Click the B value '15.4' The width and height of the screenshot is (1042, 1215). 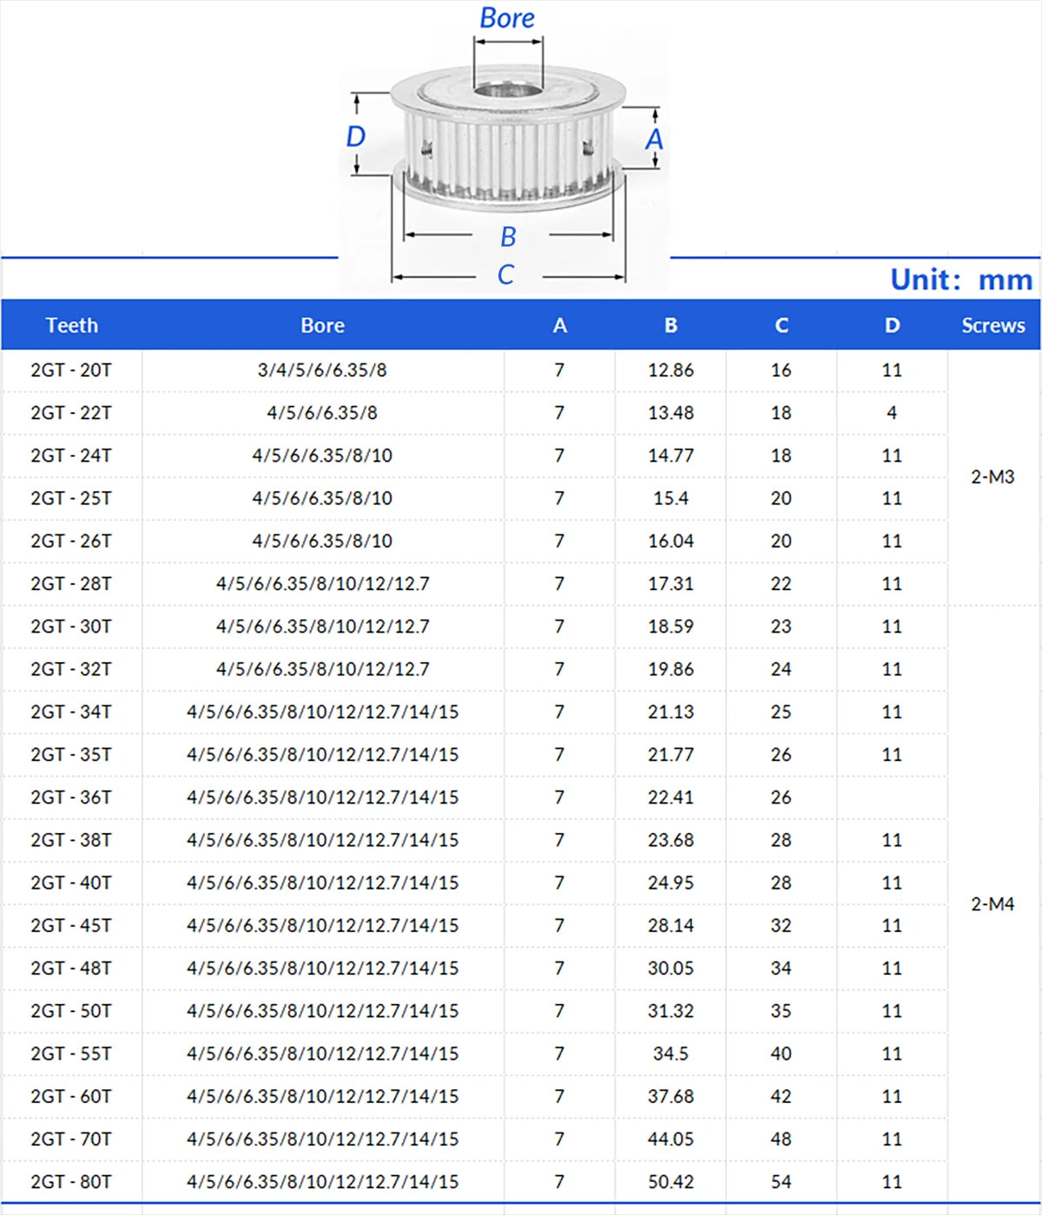click(670, 498)
